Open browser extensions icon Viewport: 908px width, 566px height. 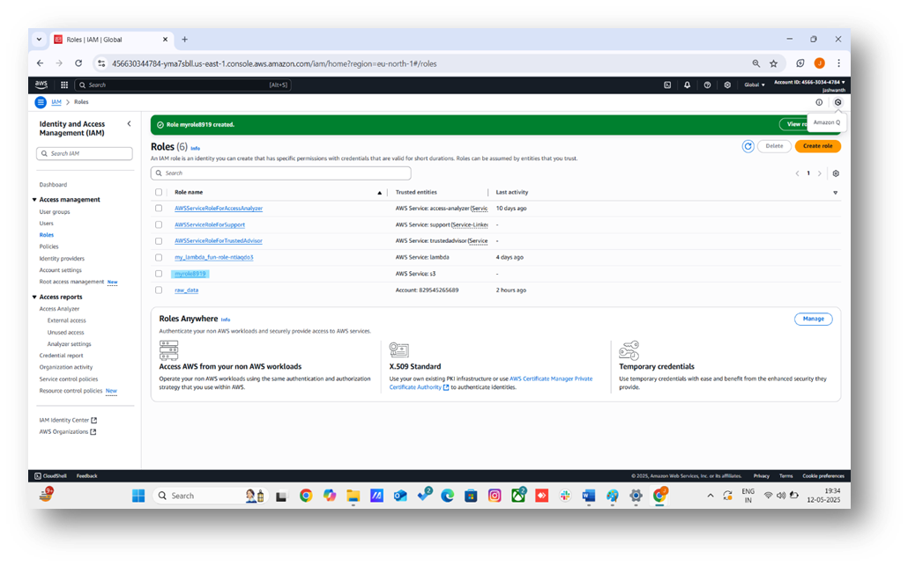(800, 63)
